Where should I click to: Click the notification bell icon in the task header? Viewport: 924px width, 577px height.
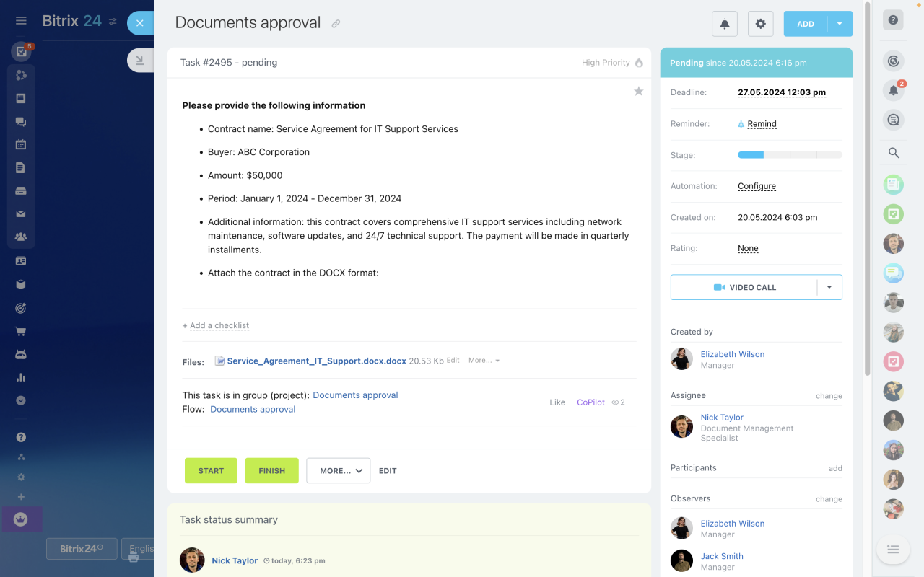coord(724,24)
